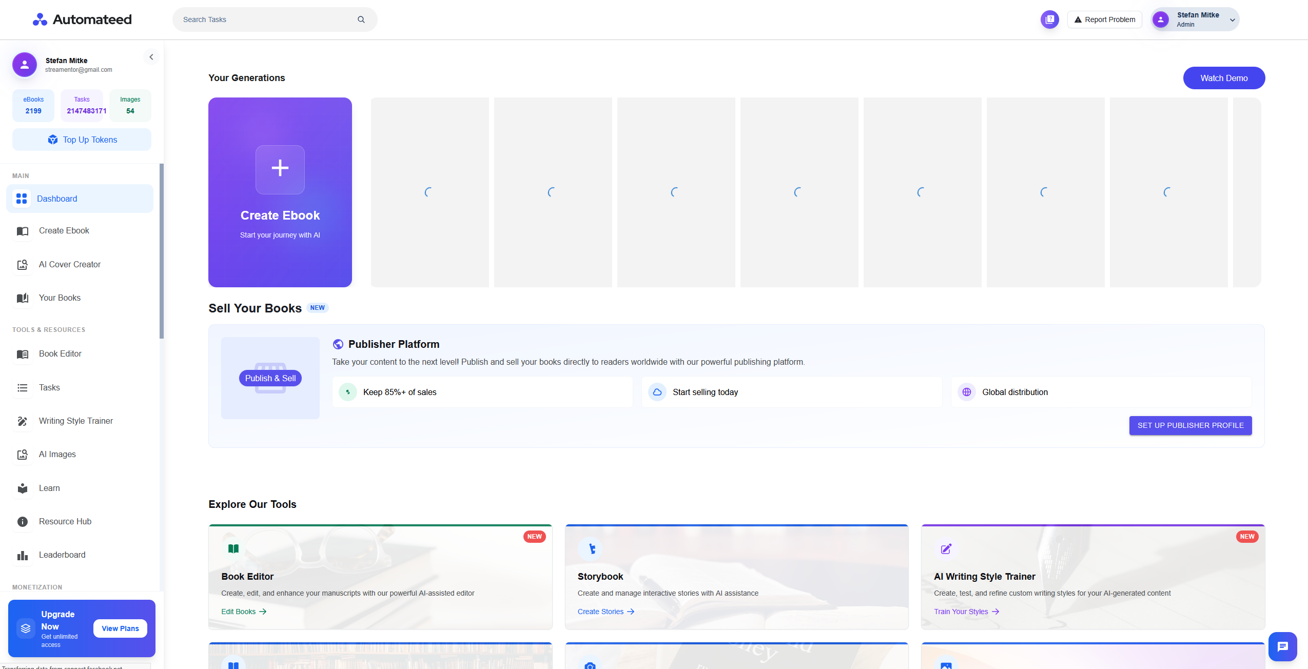Click the search magnifier icon
The image size is (1308, 669).
click(361, 19)
